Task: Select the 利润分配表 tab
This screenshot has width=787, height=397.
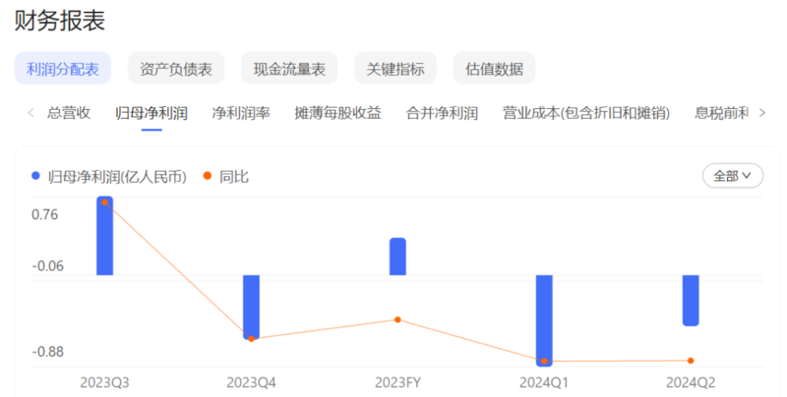Action: click(x=63, y=68)
